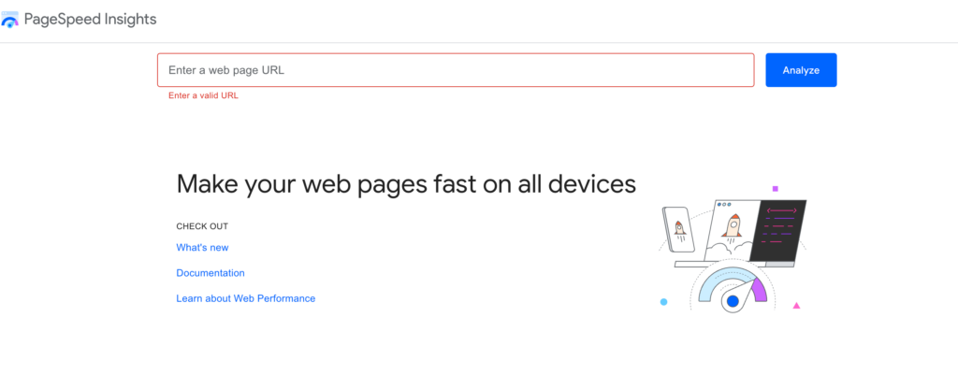Click the small purple square decoration
The image size is (958, 375).
(x=776, y=189)
